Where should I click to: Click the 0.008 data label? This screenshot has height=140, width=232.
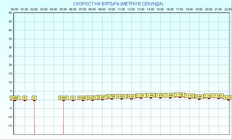pyautogui.click(x=15, y=98)
